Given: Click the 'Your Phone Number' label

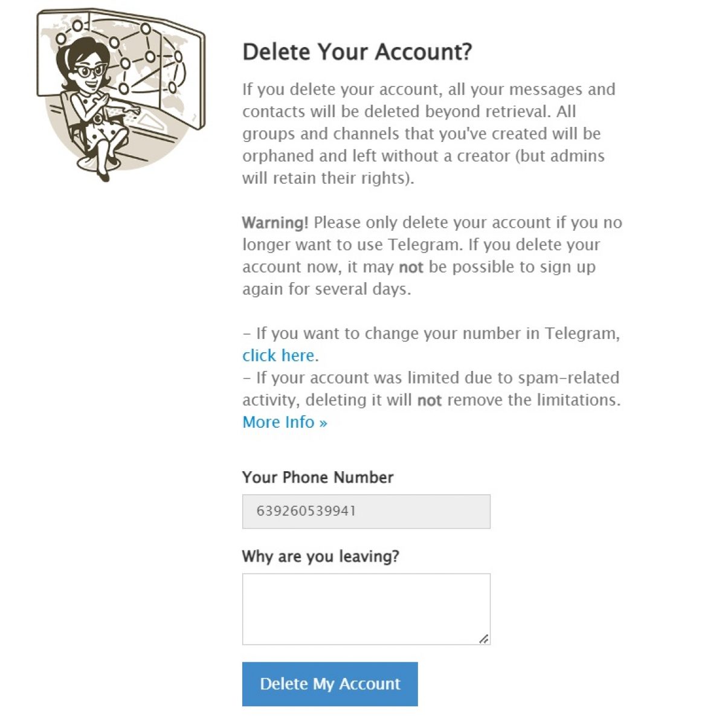Looking at the screenshot, I should (x=317, y=477).
